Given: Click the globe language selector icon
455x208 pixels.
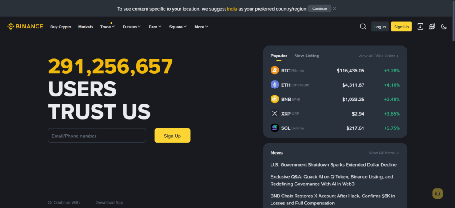Looking at the screenshot, I should [x=432, y=27].
